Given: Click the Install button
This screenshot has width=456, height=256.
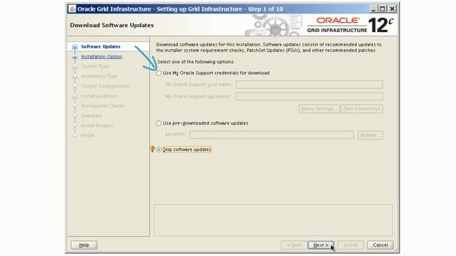Looking at the screenshot, I should pyautogui.click(x=351, y=245).
